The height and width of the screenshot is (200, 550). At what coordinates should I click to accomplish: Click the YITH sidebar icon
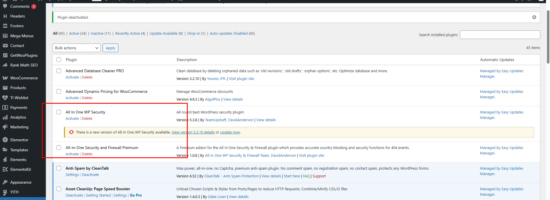click(5, 192)
